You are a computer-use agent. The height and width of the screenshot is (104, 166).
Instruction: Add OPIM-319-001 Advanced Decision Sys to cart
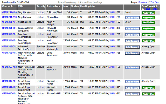(132, 47)
